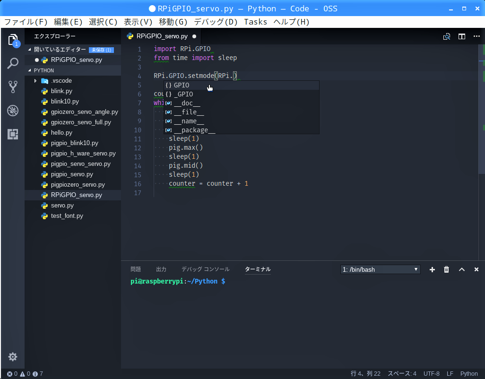Open hello.py file
Image resolution: width=485 pixels, height=379 pixels.
(x=73, y=133)
